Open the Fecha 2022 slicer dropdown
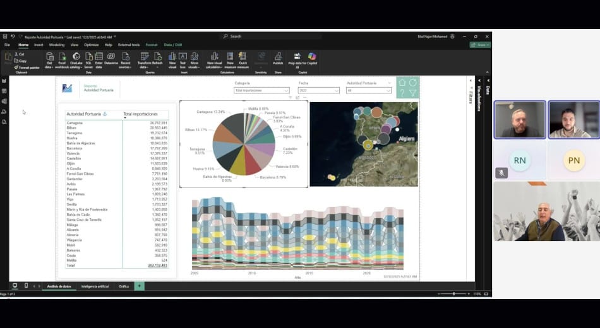 pos(319,90)
